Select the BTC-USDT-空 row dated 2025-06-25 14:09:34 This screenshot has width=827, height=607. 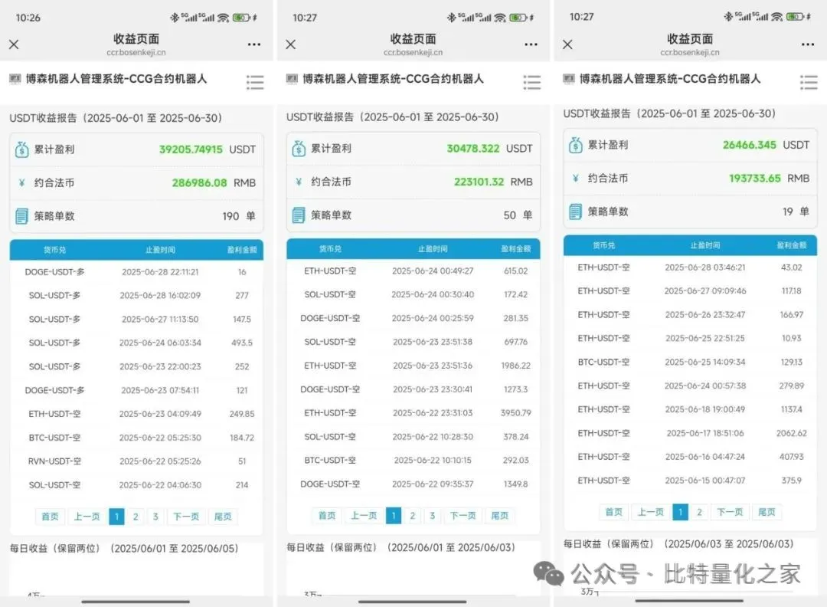(x=690, y=362)
